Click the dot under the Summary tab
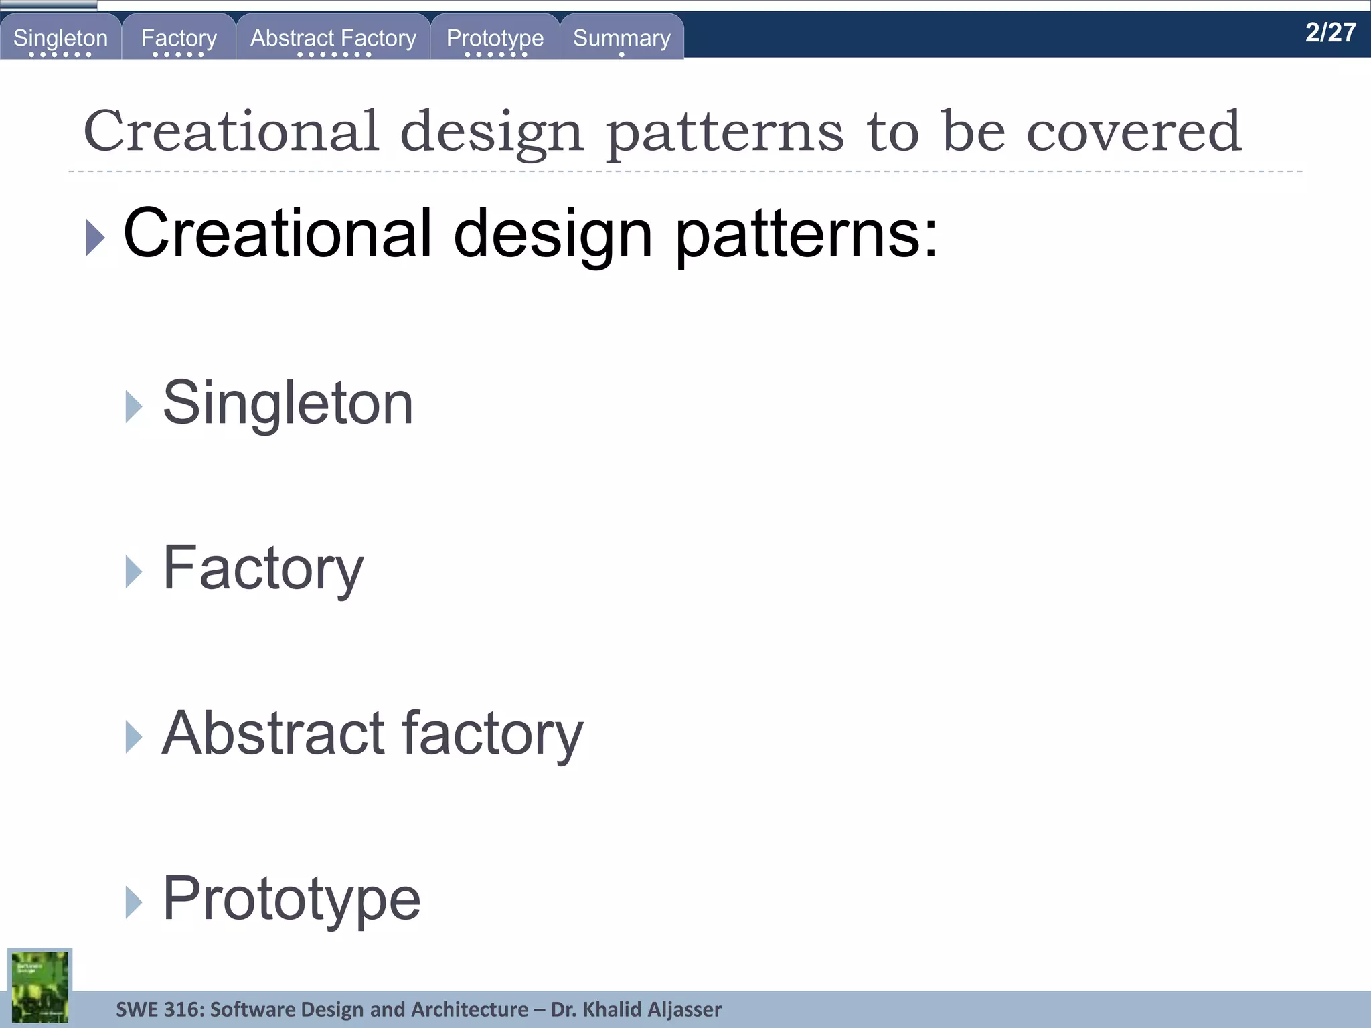Screen dimensions: 1371x1028 pos(621,54)
